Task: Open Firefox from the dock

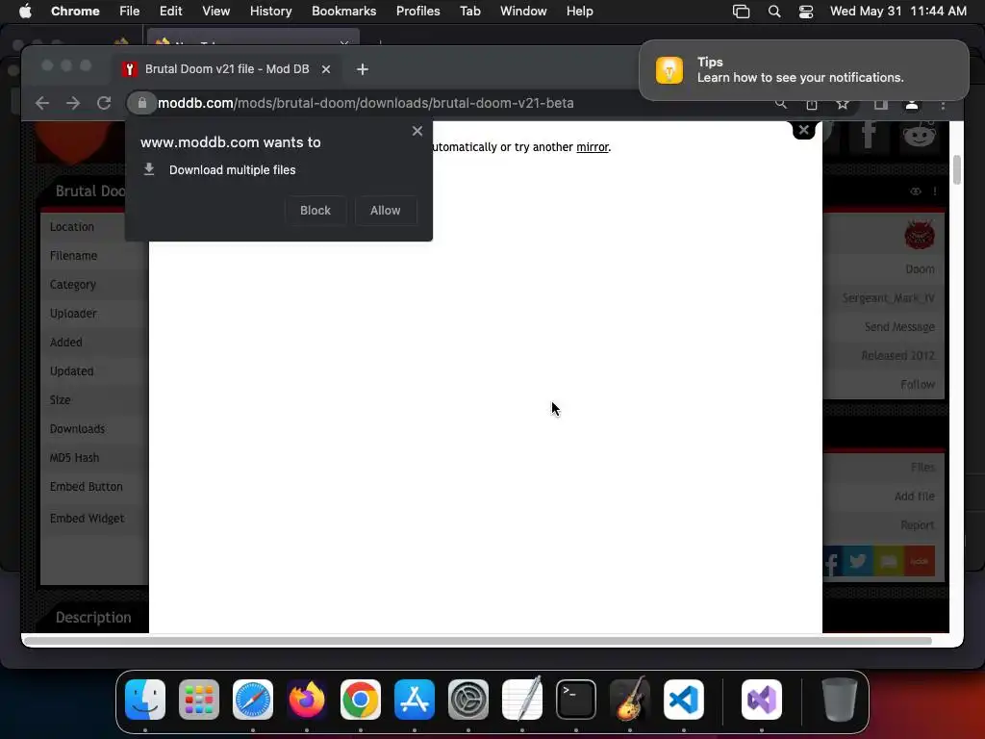Action: 307,700
